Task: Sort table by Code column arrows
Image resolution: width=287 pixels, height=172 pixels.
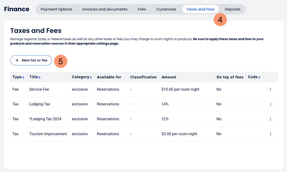Action: [x=259, y=77]
